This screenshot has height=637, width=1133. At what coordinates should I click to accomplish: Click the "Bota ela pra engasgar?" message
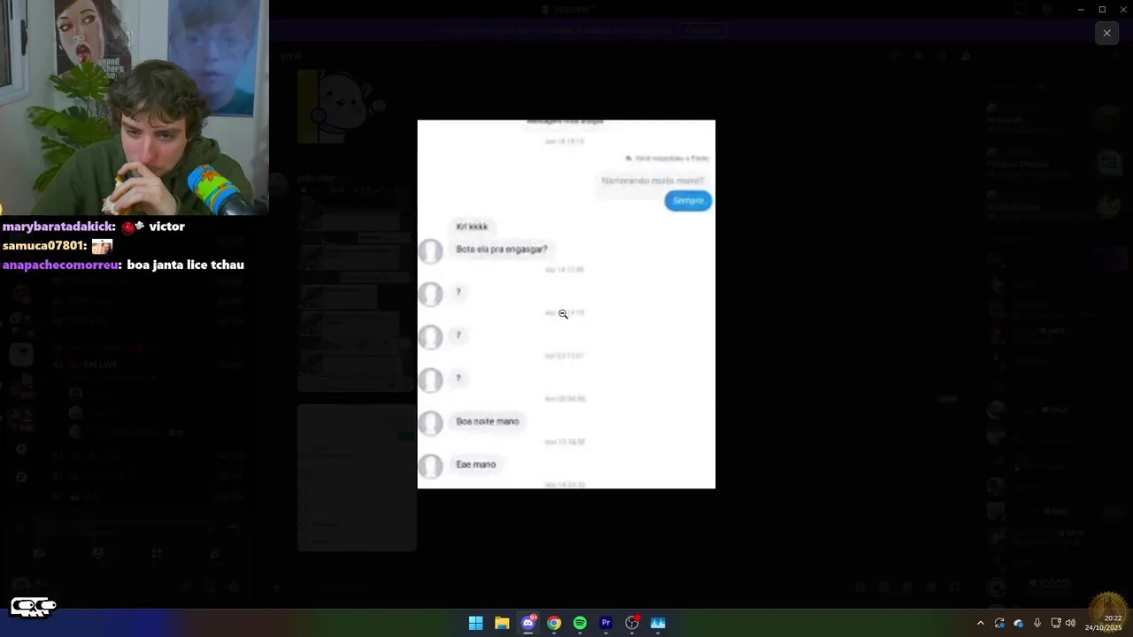click(x=501, y=249)
